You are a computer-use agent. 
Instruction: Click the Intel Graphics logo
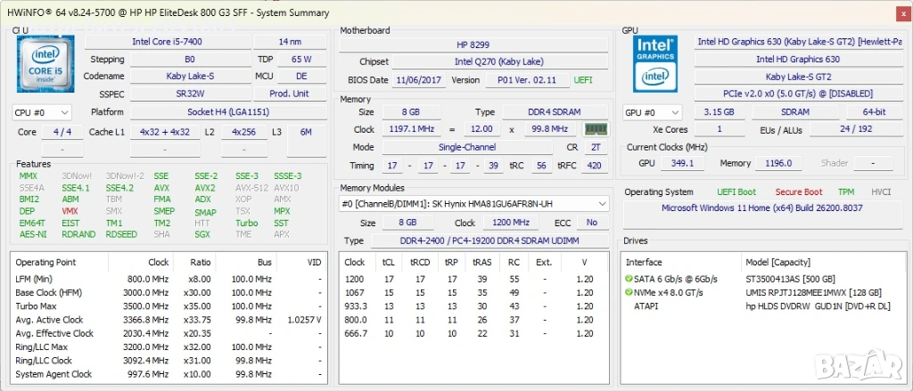click(655, 63)
